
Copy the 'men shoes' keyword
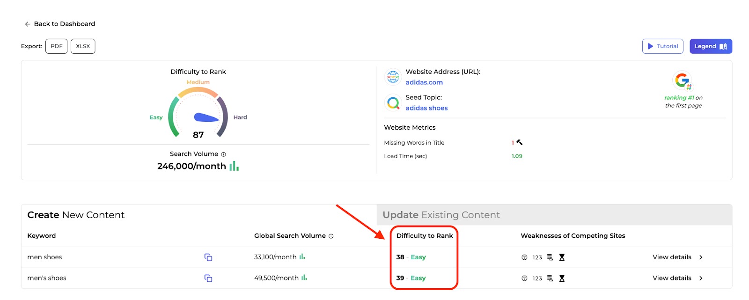(208, 257)
